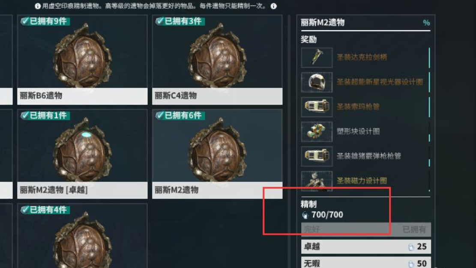Select the 无暇 refinement for 50 traces
This screenshot has height=268, width=476.
point(366,263)
